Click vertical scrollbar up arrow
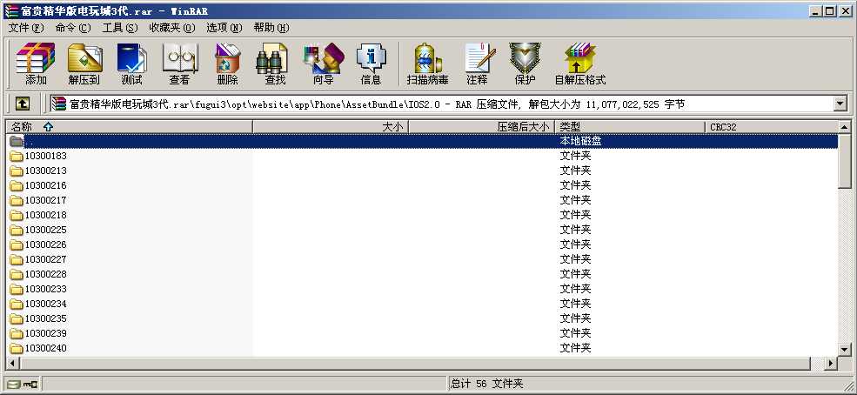857x395 pixels. 845,127
